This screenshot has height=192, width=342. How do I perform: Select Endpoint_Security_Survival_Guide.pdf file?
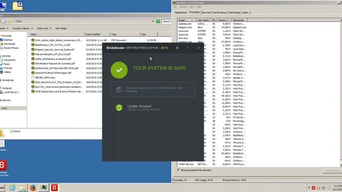55,50
